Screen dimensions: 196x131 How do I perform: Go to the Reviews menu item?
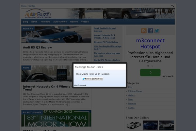tap(45, 22)
